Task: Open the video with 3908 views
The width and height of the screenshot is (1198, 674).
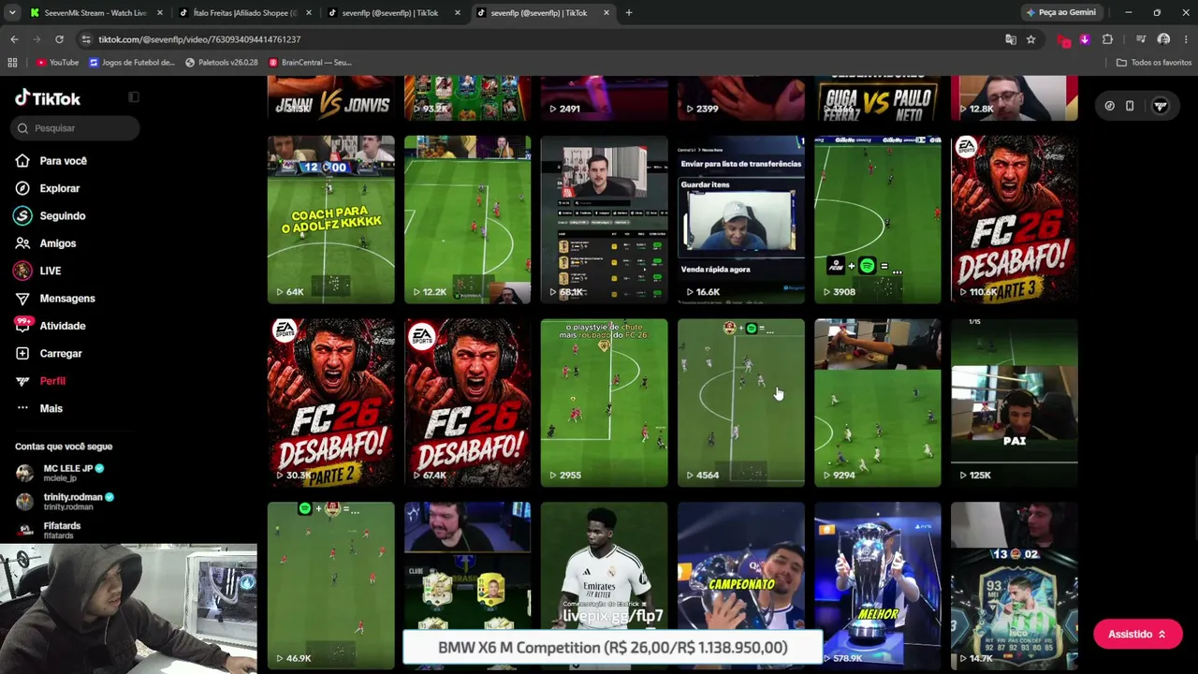Action: click(x=878, y=220)
